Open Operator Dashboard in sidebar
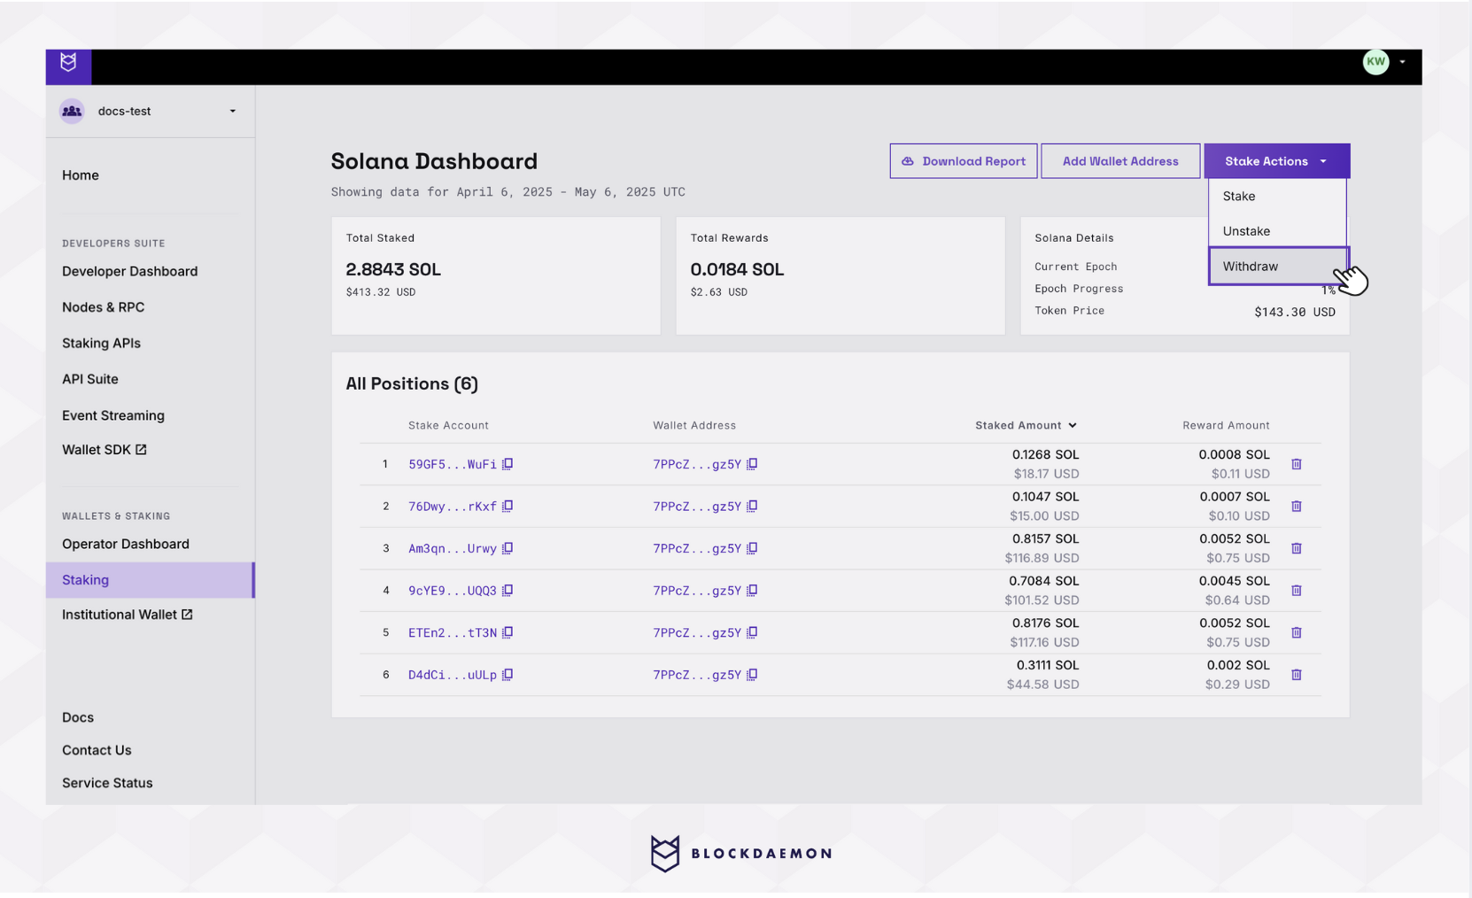1472x898 pixels. [x=126, y=545]
